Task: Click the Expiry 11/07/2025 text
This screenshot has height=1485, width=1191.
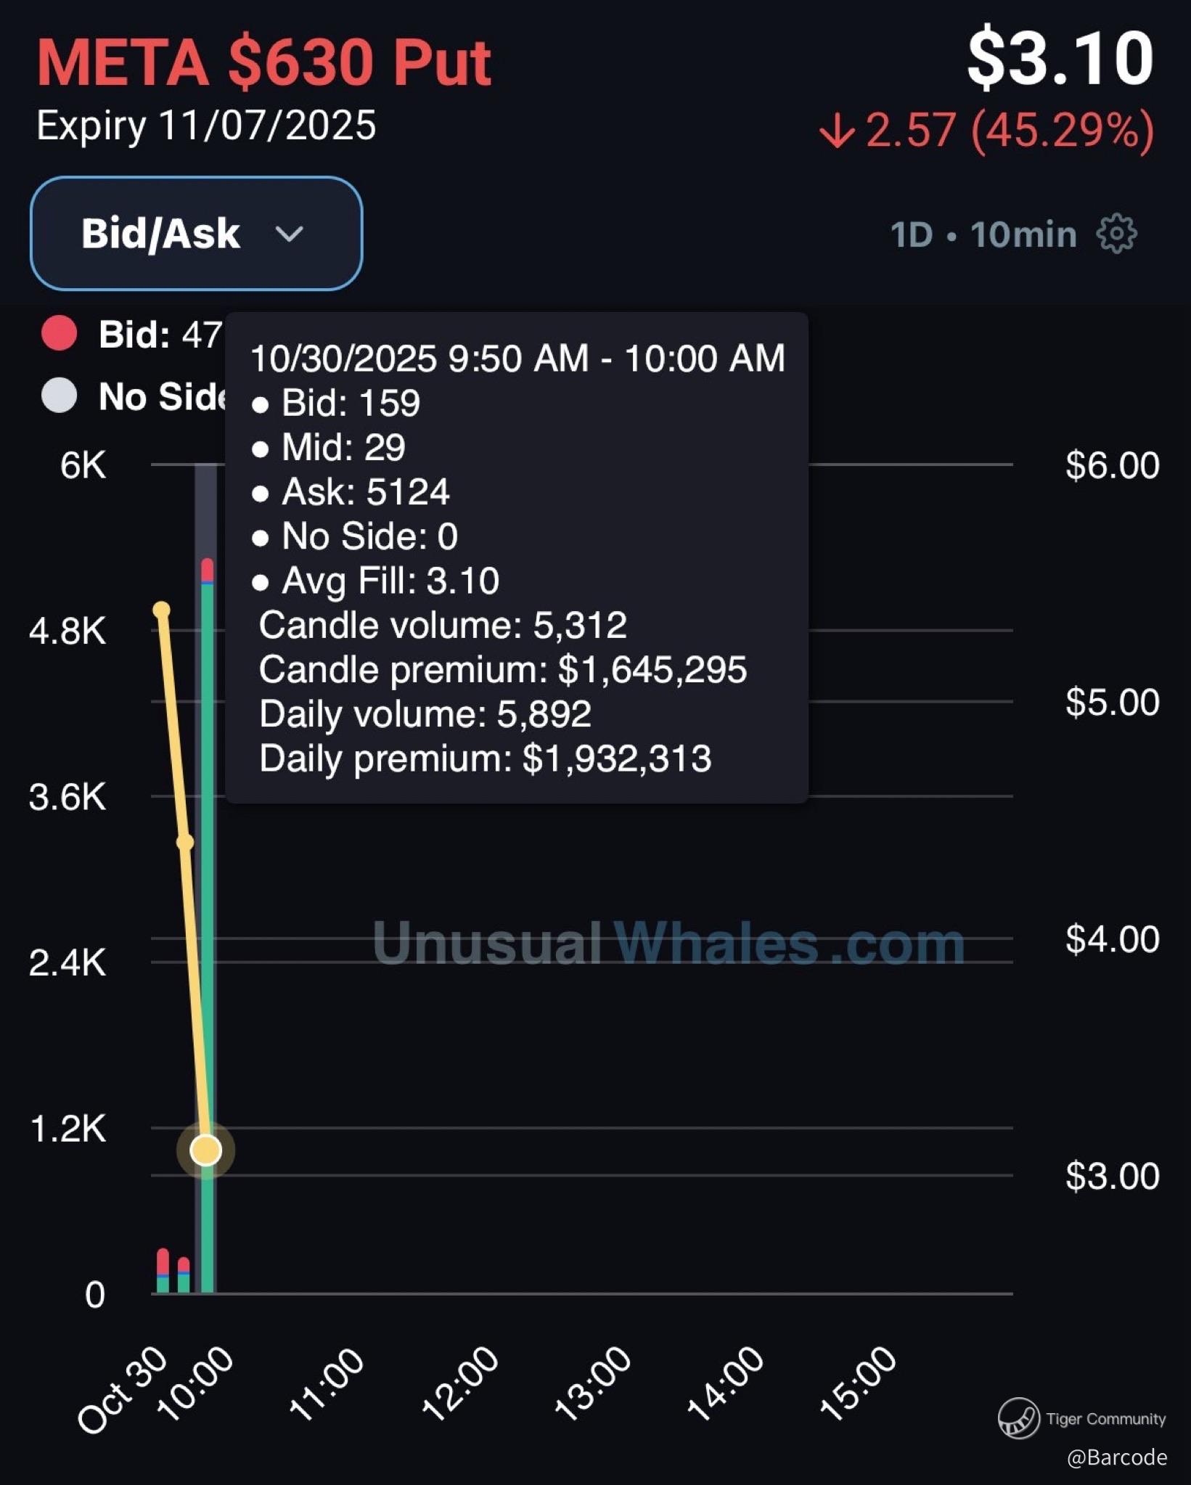Action: pos(206,126)
